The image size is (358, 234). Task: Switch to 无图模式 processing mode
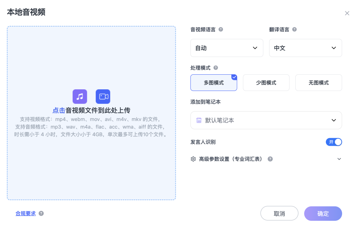tap(318, 82)
